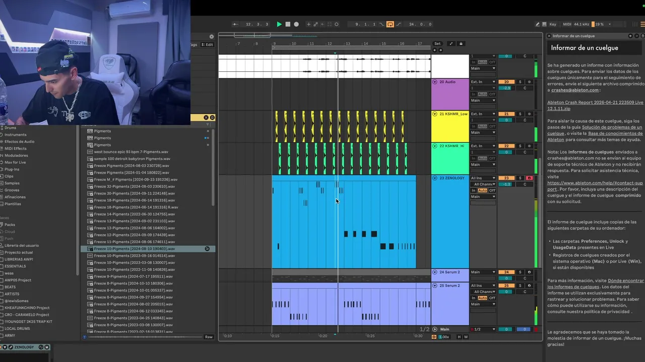This screenshot has height=362, width=645.
Task: Jump to previous locator arrow
Action: click(435, 50)
